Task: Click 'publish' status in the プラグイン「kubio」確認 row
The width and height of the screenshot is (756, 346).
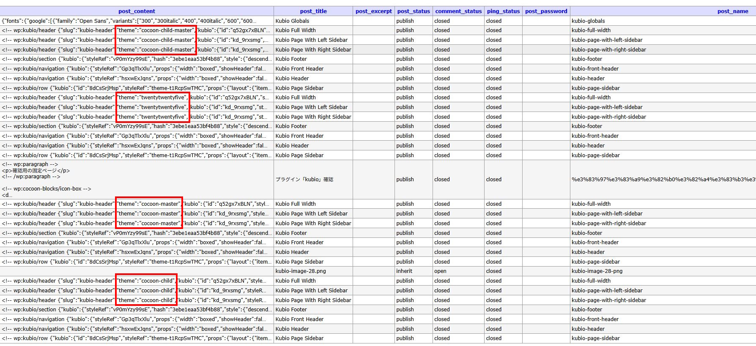Action: click(414, 180)
